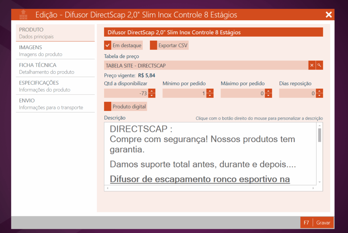348x233 pixels.
Task: Switch to Ficha Técnica section
Action: [55, 68]
